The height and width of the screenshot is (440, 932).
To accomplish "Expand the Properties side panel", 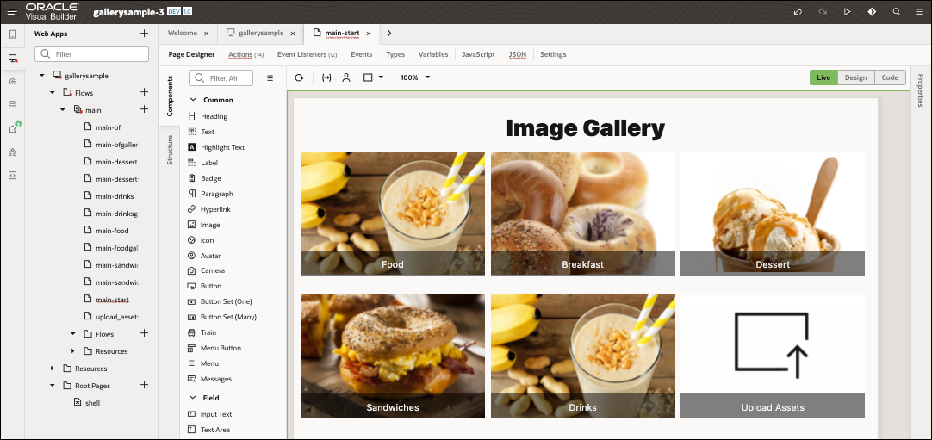I will (920, 90).
